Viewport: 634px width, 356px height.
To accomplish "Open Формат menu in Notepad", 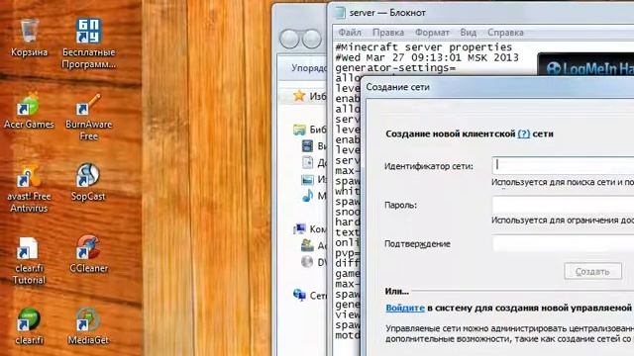I will [432, 33].
